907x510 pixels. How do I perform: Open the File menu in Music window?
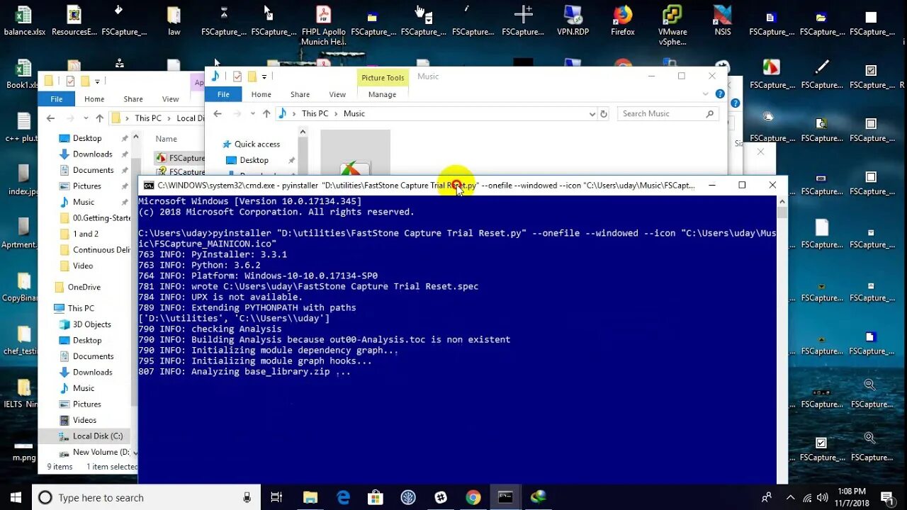tap(223, 94)
